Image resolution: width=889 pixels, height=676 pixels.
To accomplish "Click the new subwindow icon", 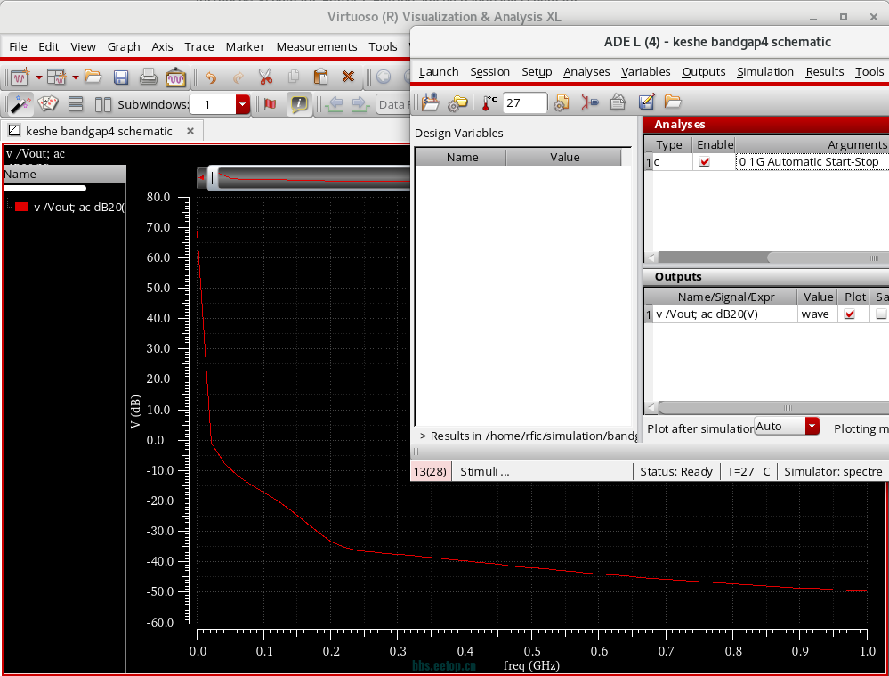I will pos(56,77).
